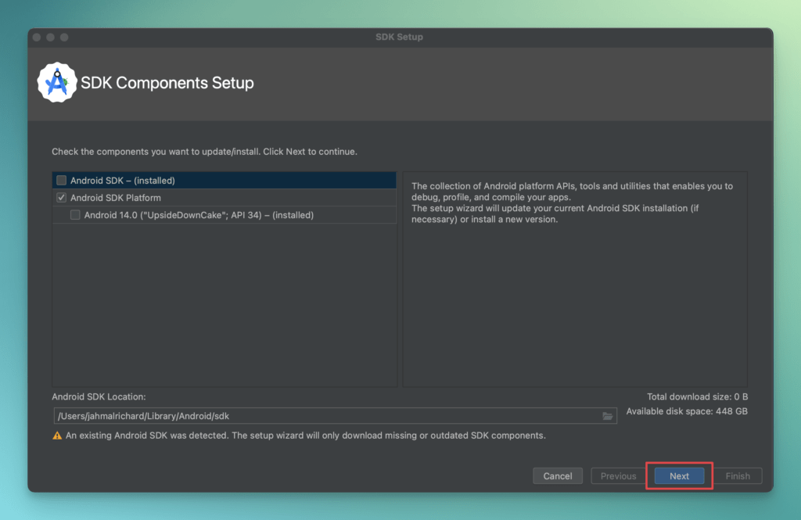Click the Android Studio logo icon
The image size is (801, 520).
coord(56,82)
